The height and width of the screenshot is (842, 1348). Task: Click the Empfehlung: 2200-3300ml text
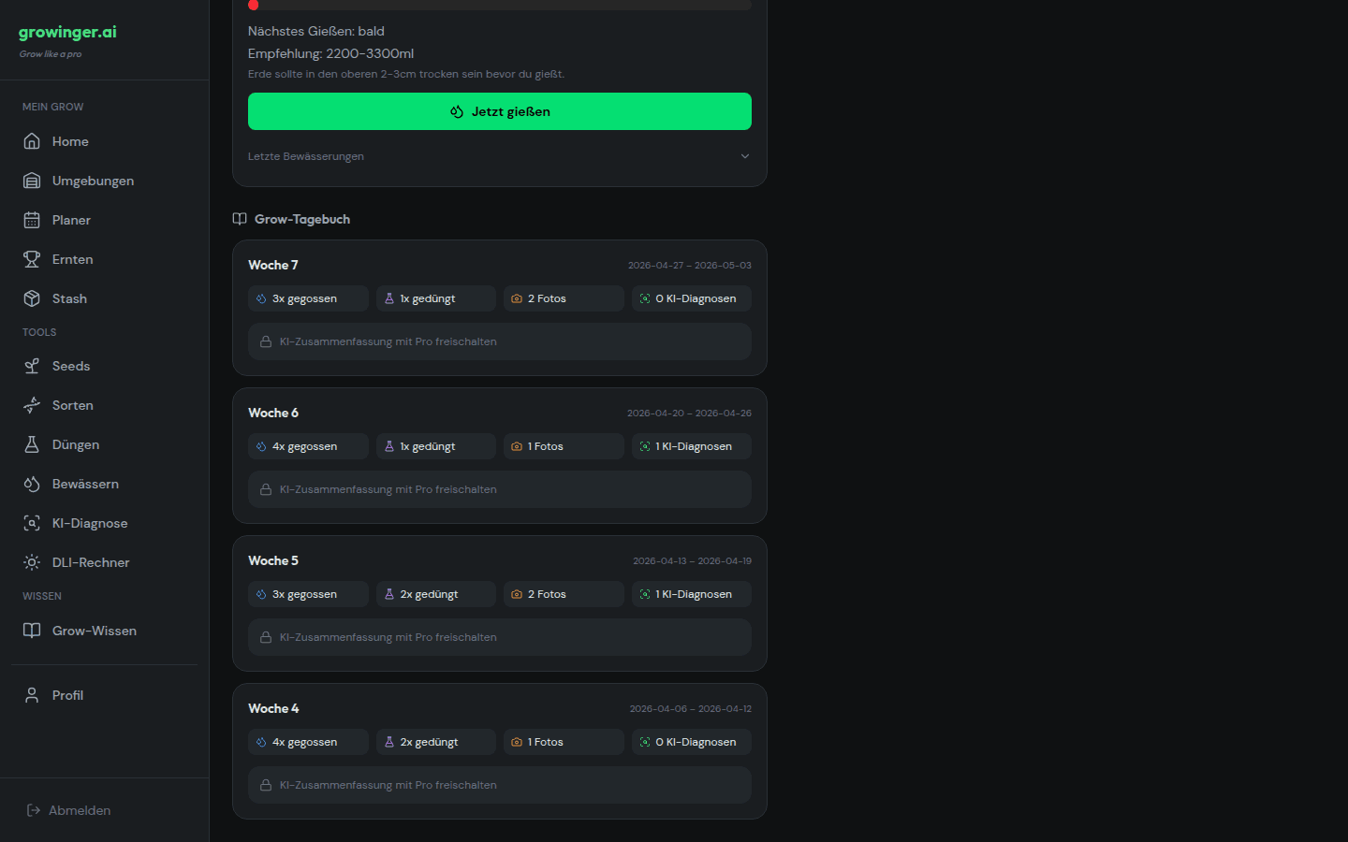(330, 53)
